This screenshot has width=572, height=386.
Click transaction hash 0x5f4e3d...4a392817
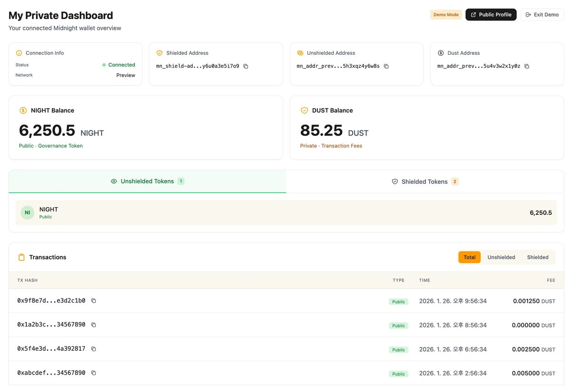[x=51, y=349]
